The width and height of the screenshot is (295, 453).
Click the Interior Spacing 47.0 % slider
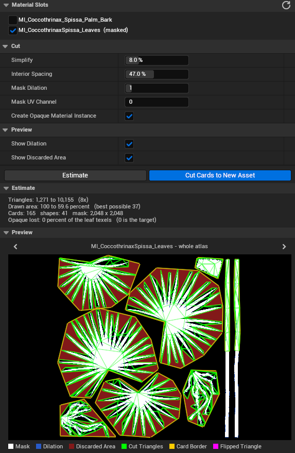pyautogui.click(x=157, y=74)
